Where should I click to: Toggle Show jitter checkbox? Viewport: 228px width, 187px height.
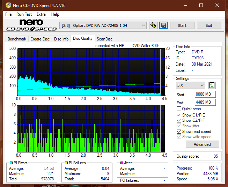tap(179, 126)
